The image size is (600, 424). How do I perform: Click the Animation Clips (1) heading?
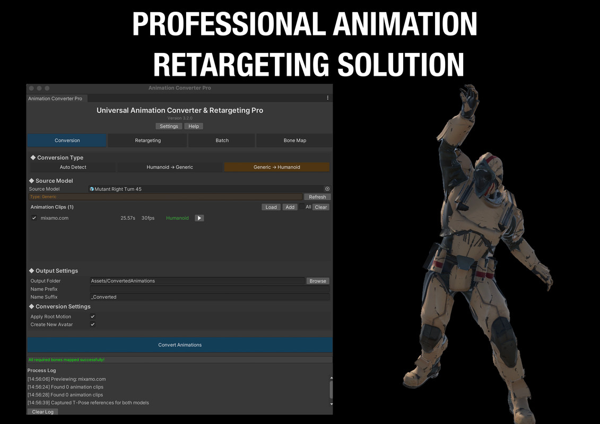[52, 207]
